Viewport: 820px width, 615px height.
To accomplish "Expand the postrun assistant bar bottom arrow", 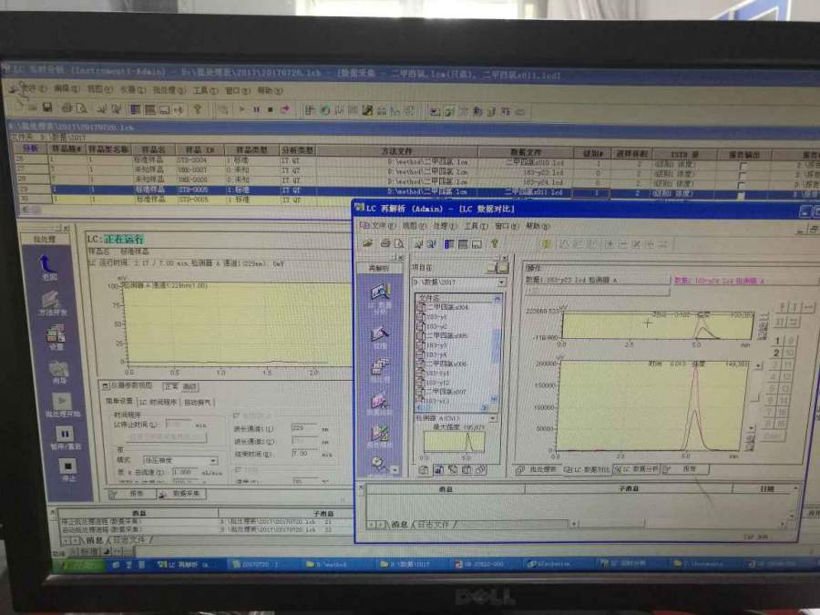I will click(x=395, y=469).
